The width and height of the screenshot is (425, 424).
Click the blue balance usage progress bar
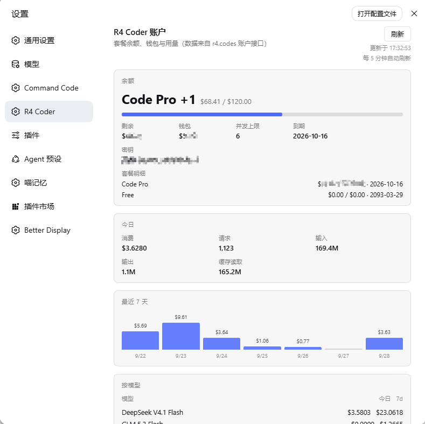202,114
